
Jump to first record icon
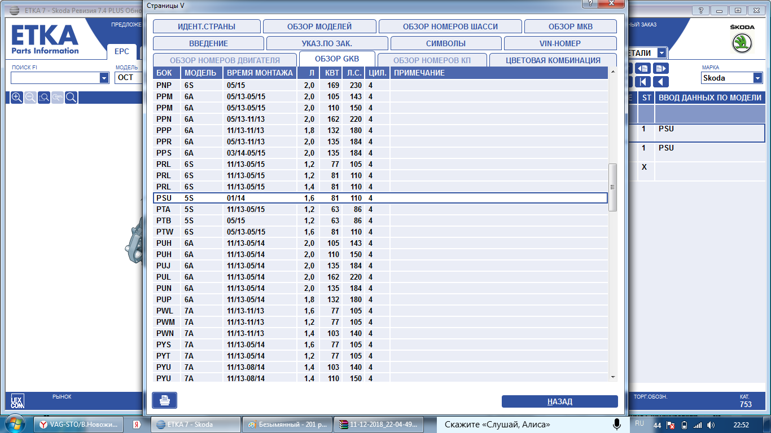pyautogui.click(x=643, y=82)
